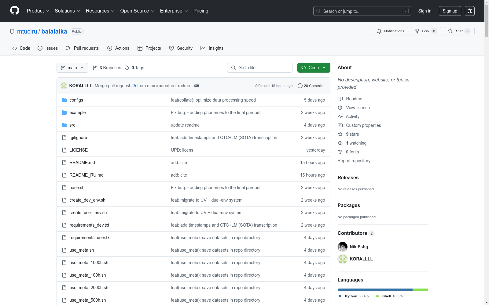489x305 pixels.
Task: Click the src folder icon
Action: 64,125
